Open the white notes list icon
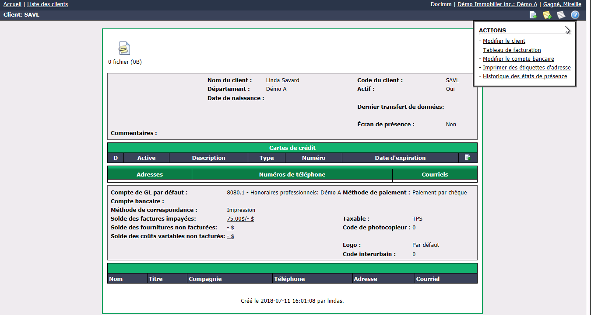Screen dimensions: 591x315 click(x=561, y=15)
